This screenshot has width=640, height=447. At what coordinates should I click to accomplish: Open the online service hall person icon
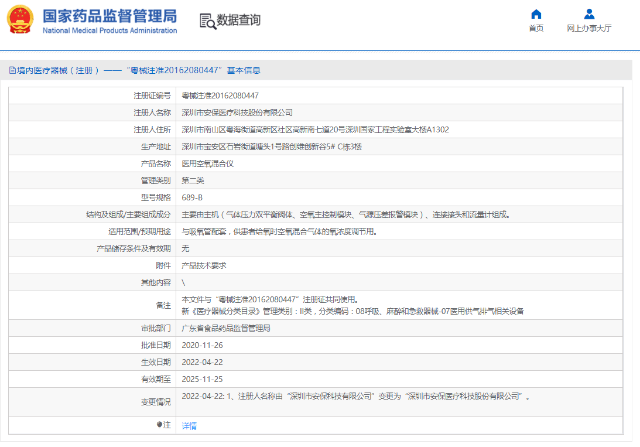click(x=589, y=14)
